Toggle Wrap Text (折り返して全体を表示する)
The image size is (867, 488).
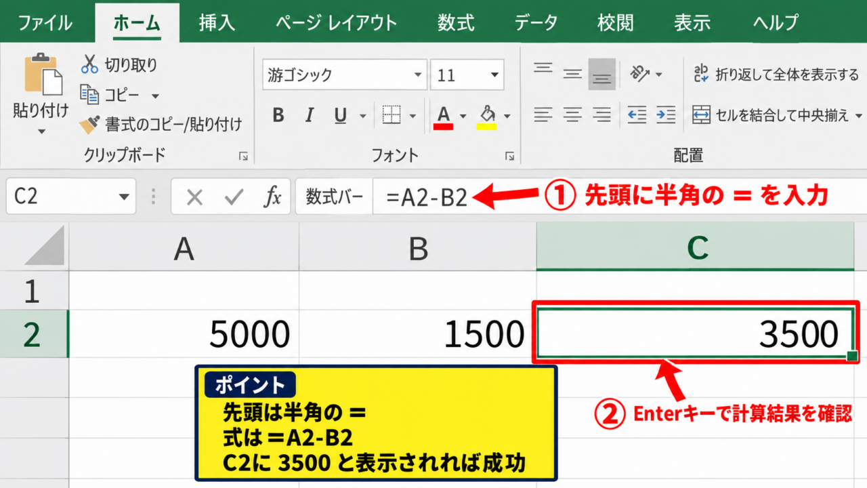[x=776, y=74]
